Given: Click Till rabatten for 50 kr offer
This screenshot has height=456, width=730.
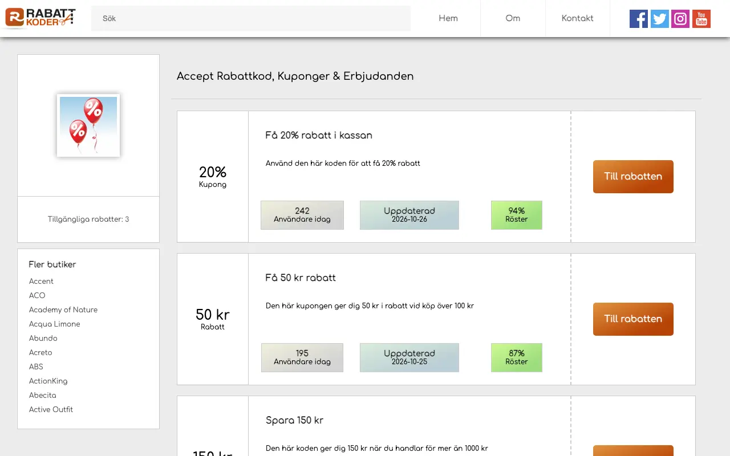Looking at the screenshot, I should point(633,319).
